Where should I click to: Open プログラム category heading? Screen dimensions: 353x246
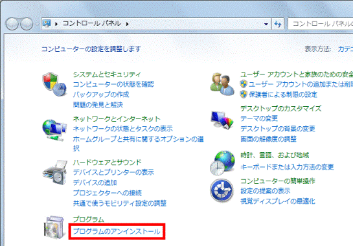(x=89, y=219)
